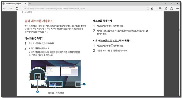Click the 멀티 데스크톱 사용하기 heading
Viewport: 182px width, 98px height.
tap(39, 21)
